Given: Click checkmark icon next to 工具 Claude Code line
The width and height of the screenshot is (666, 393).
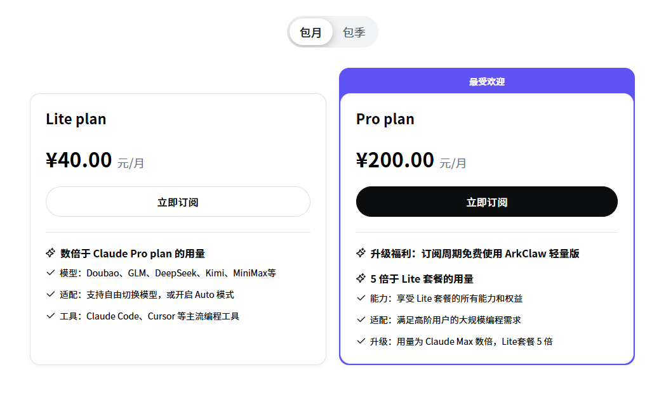Looking at the screenshot, I should point(51,316).
